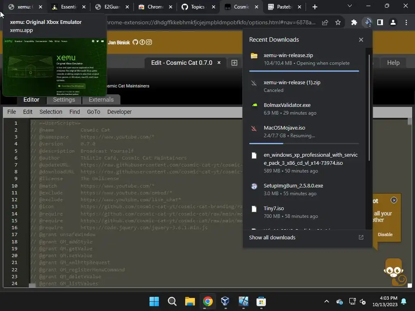Open Tiny7.iso download entry

304,212
